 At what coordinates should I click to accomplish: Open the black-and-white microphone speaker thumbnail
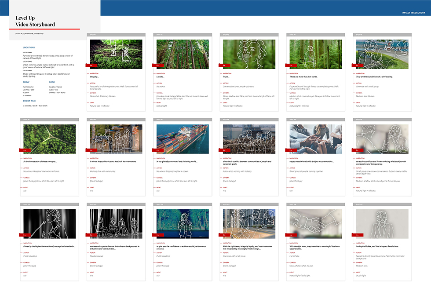[x=49, y=223]
